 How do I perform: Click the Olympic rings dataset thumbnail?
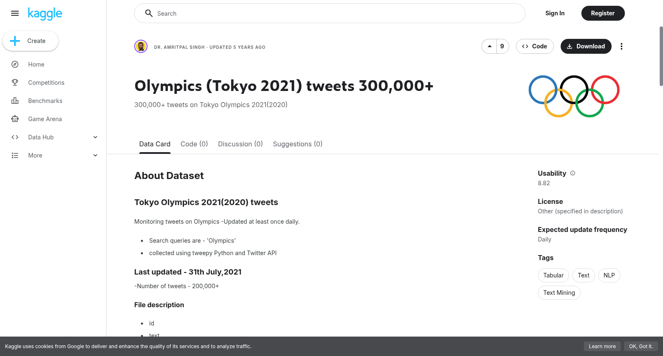pyautogui.click(x=574, y=96)
